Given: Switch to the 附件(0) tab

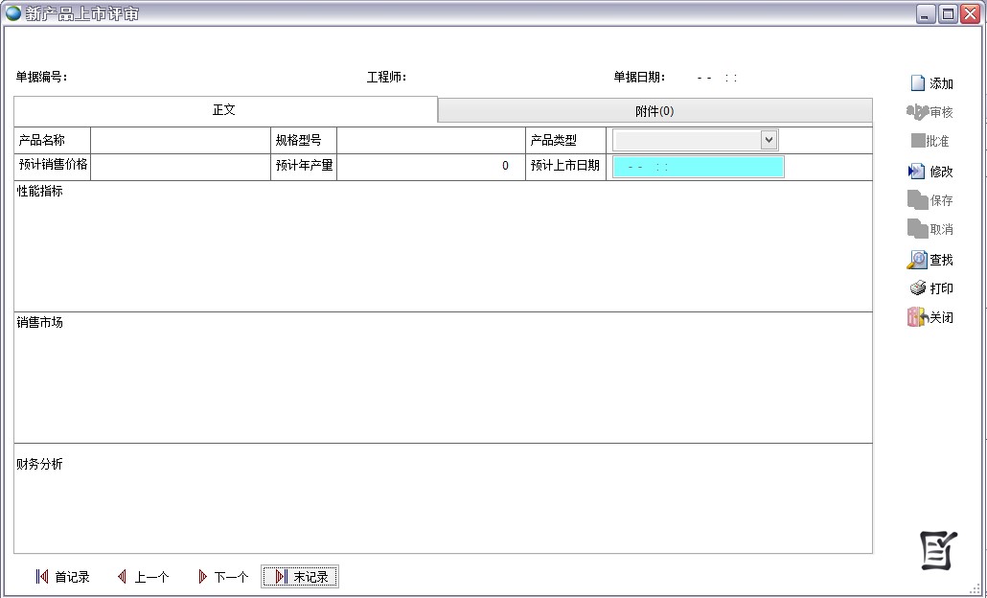Looking at the screenshot, I should [x=654, y=111].
